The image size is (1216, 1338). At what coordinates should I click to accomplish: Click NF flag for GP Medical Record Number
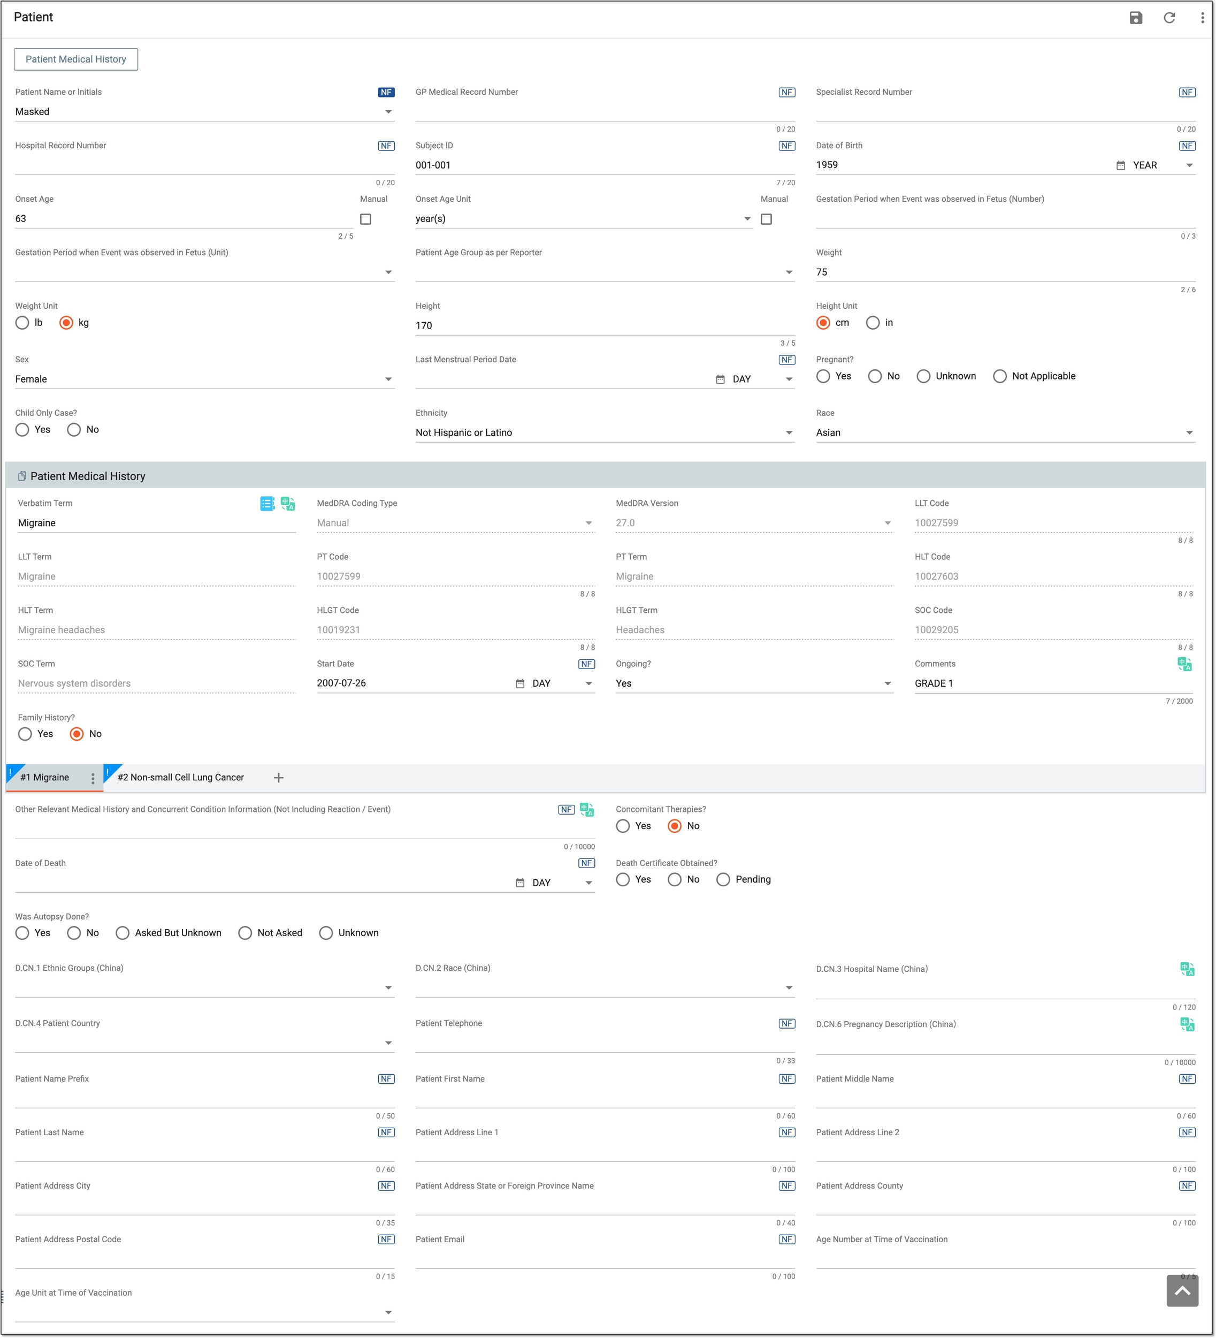[x=787, y=92]
